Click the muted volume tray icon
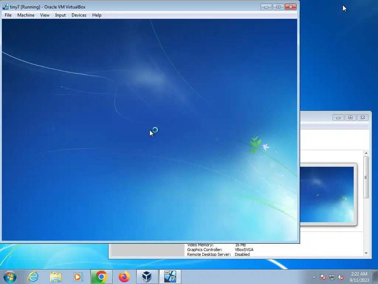Screen dimensions: 378x284 click(x=341, y=277)
